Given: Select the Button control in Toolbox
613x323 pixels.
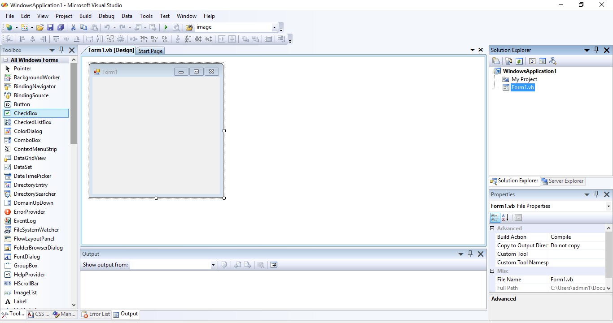Looking at the screenshot, I should 36,104.
